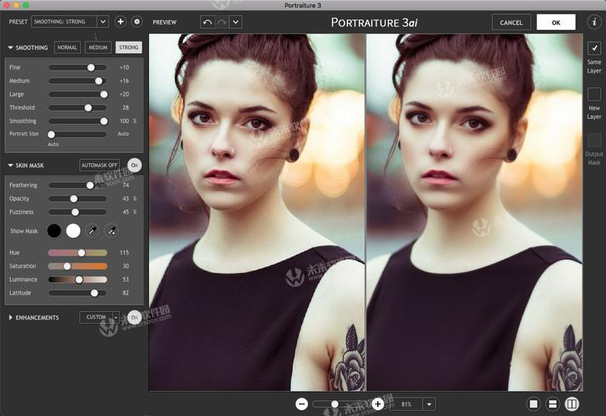
Task: Undo the last change in preview
Action: pos(207,22)
